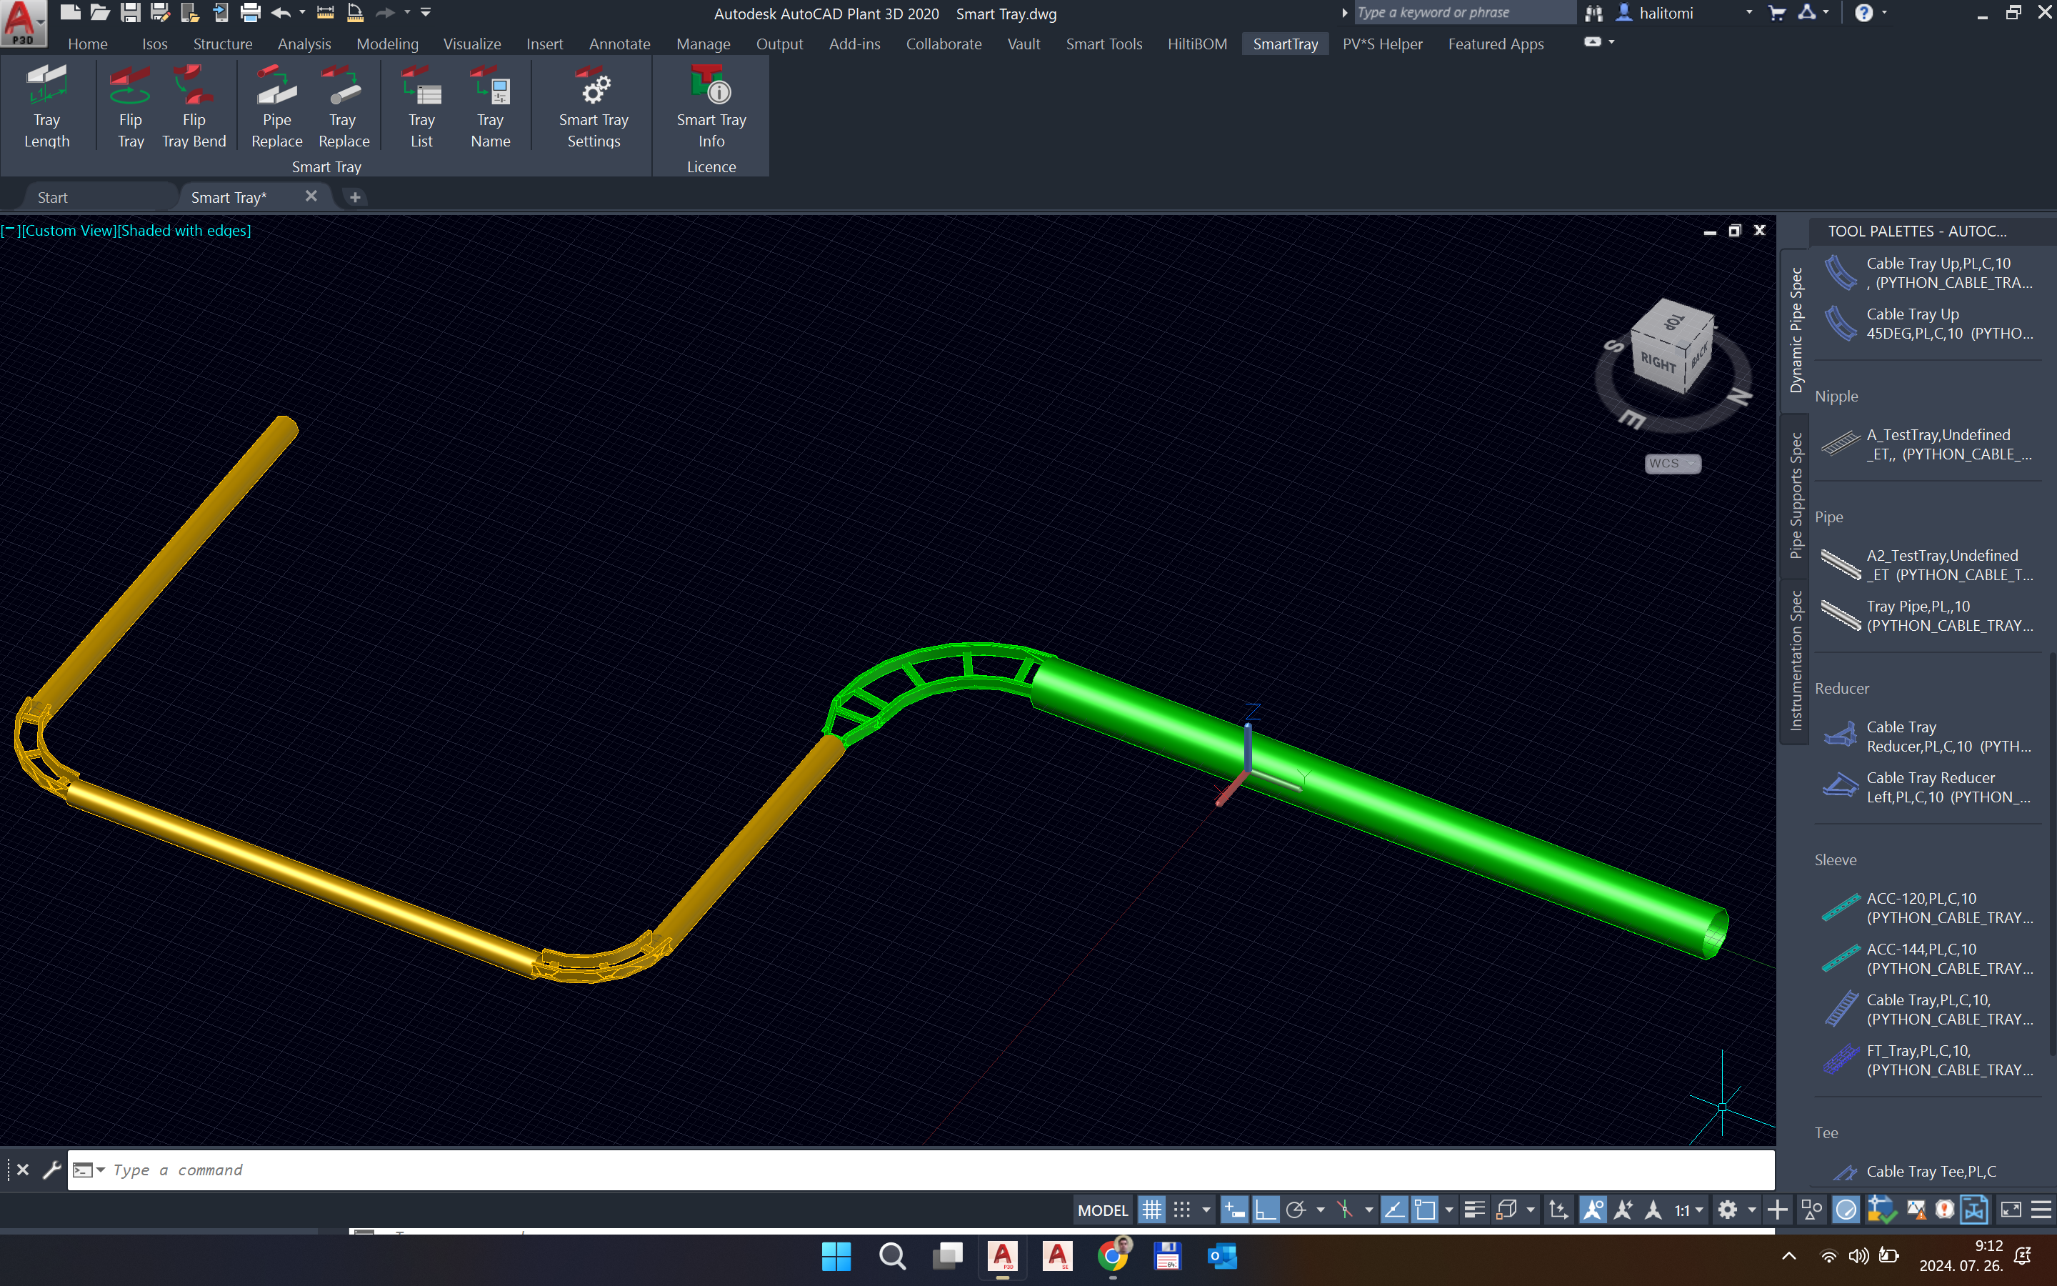Viewport: 2057px width, 1286px height.
Task: Expand the workspace switching gear dropdown
Action: click(1752, 1210)
